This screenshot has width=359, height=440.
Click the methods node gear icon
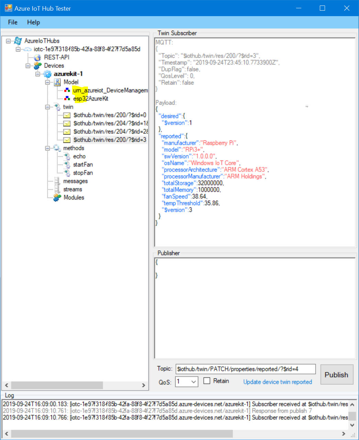click(57, 148)
